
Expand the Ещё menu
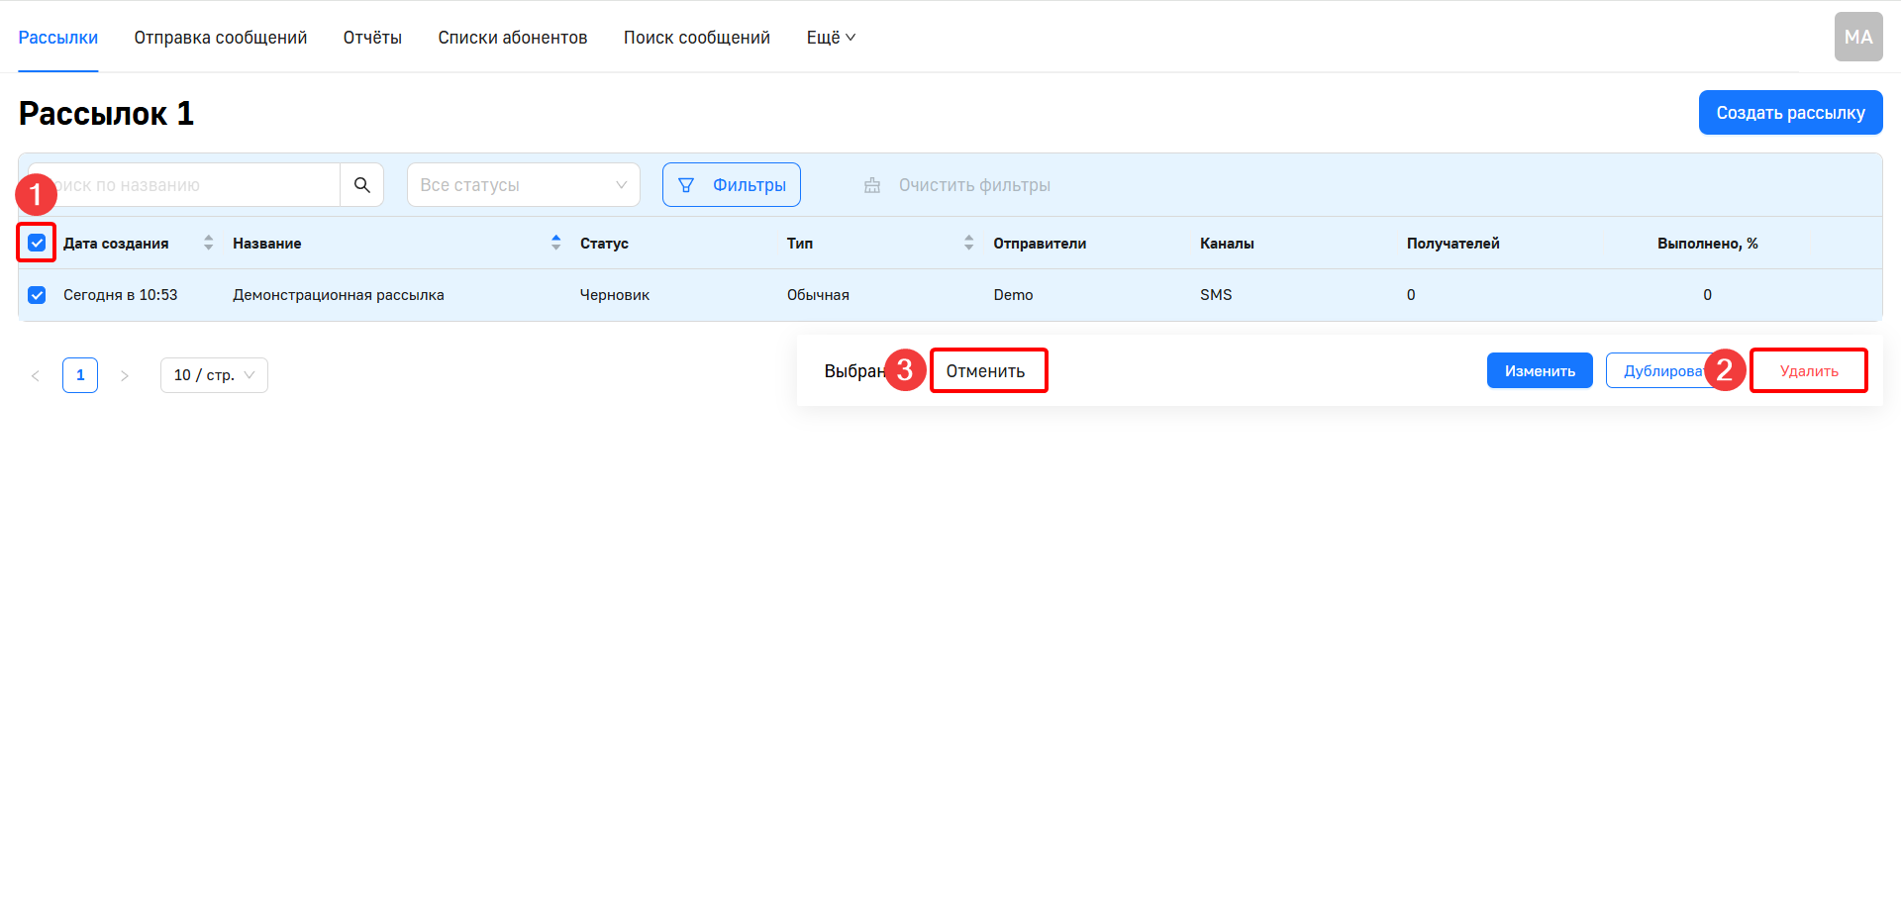click(830, 38)
